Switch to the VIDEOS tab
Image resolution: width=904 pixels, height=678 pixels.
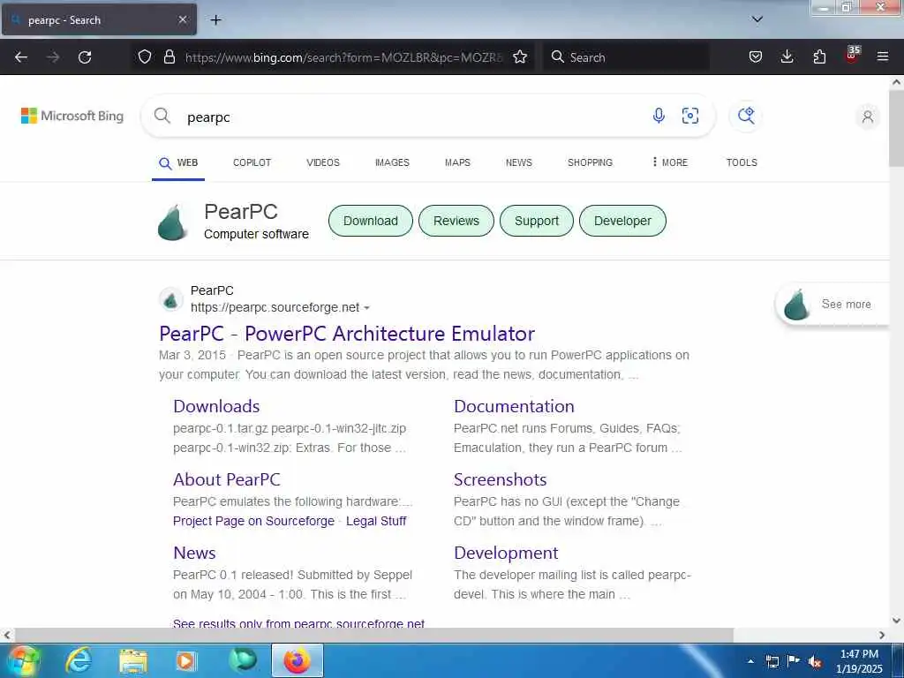[323, 162]
